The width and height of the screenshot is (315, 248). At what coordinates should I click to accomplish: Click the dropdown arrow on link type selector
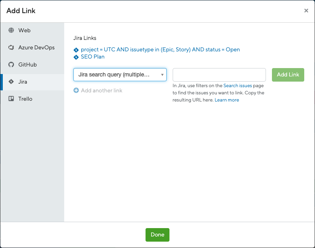tap(162, 74)
